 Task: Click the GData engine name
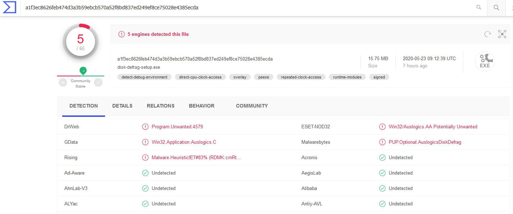[x=71, y=142]
